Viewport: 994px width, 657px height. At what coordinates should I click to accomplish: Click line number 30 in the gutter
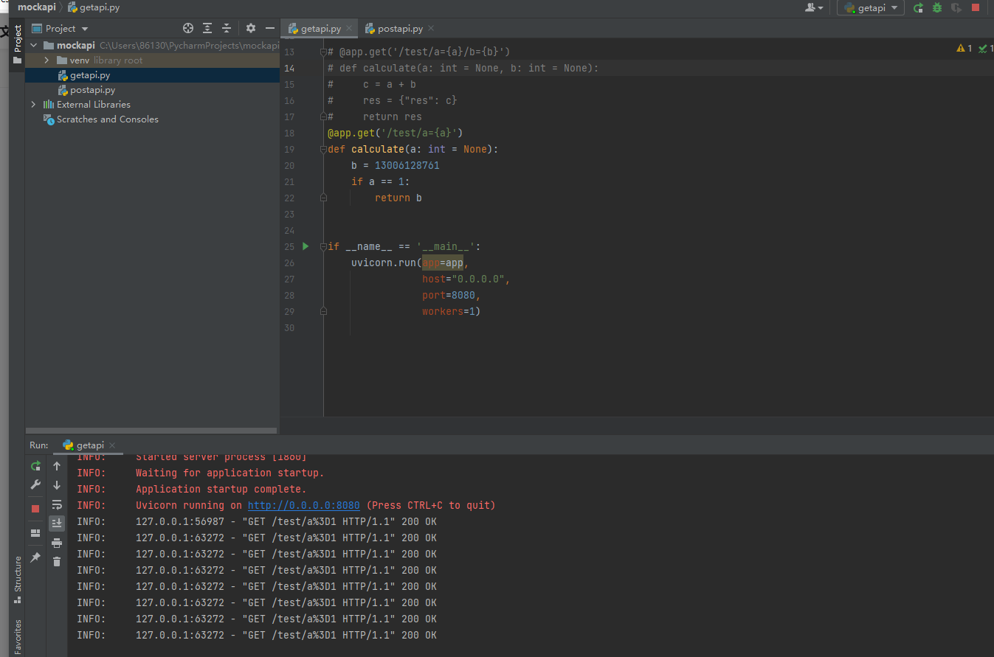[x=289, y=327]
